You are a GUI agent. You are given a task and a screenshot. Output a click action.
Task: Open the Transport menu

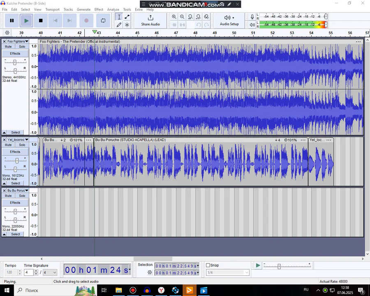(x=52, y=9)
